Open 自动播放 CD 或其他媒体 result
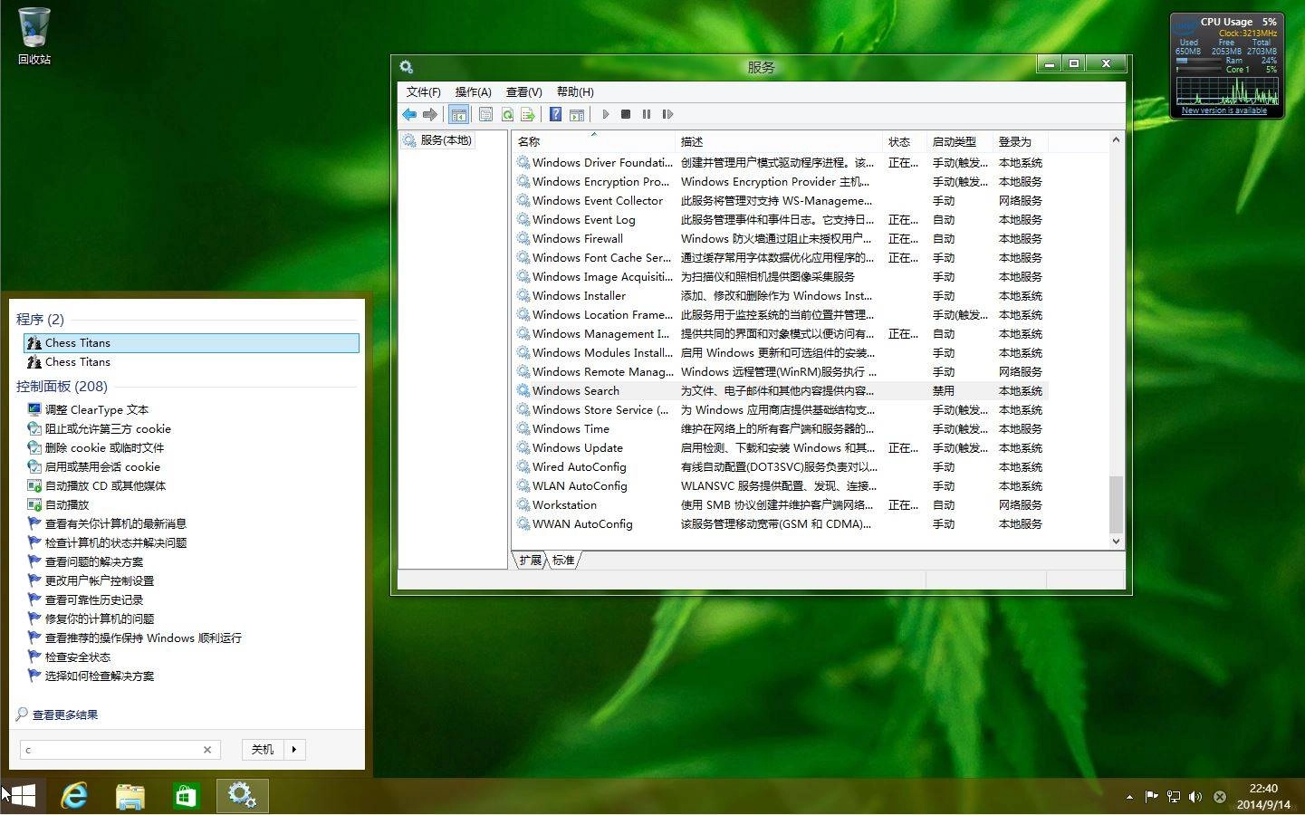 105,486
